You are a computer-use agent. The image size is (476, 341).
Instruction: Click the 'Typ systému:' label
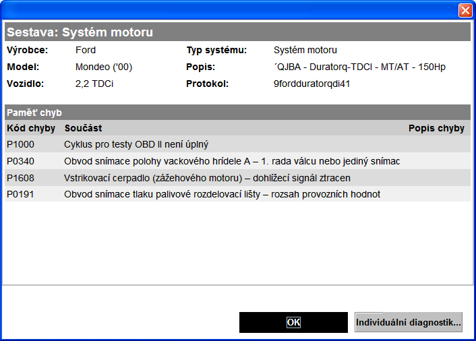(216, 50)
